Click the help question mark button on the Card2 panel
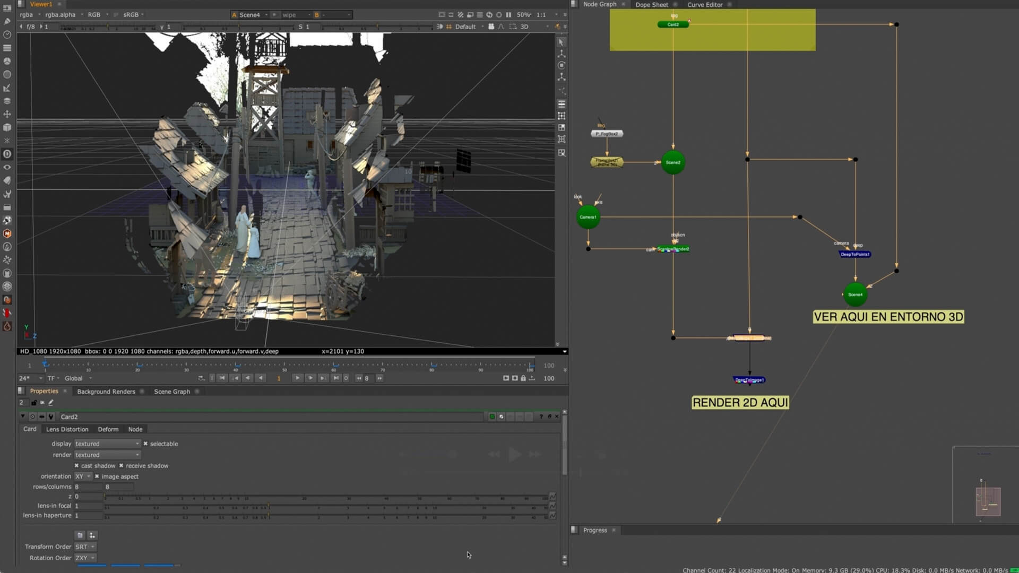 [x=541, y=416]
